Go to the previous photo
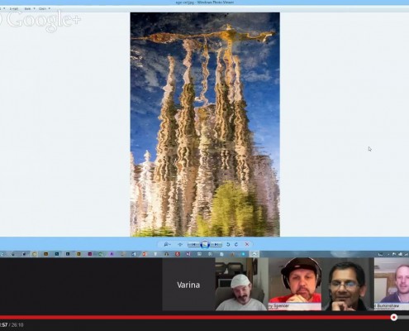 (193, 244)
